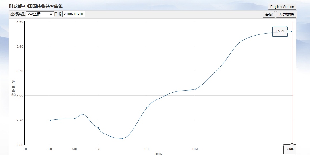Viewport: 310px width, 155px height.
Task: Click the 1年 data point on curve
Action: coord(98,128)
